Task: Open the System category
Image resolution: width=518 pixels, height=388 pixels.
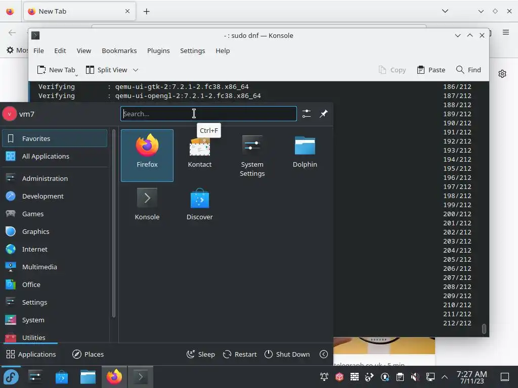Action: (x=55, y=320)
